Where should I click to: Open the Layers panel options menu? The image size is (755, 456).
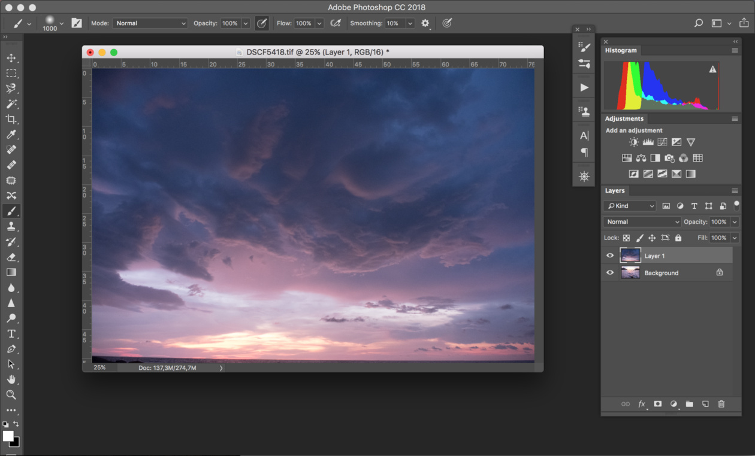coord(735,191)
